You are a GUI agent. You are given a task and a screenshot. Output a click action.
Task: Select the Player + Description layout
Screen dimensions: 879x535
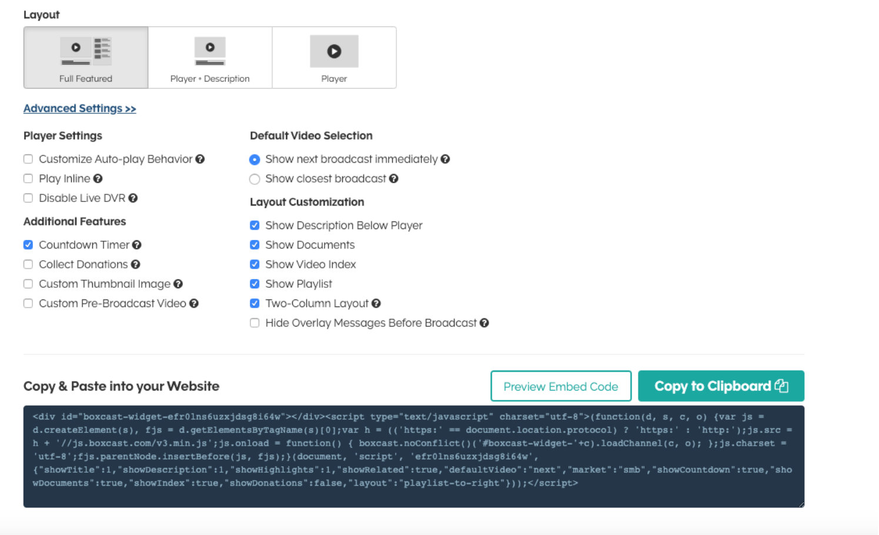(209, 57)
